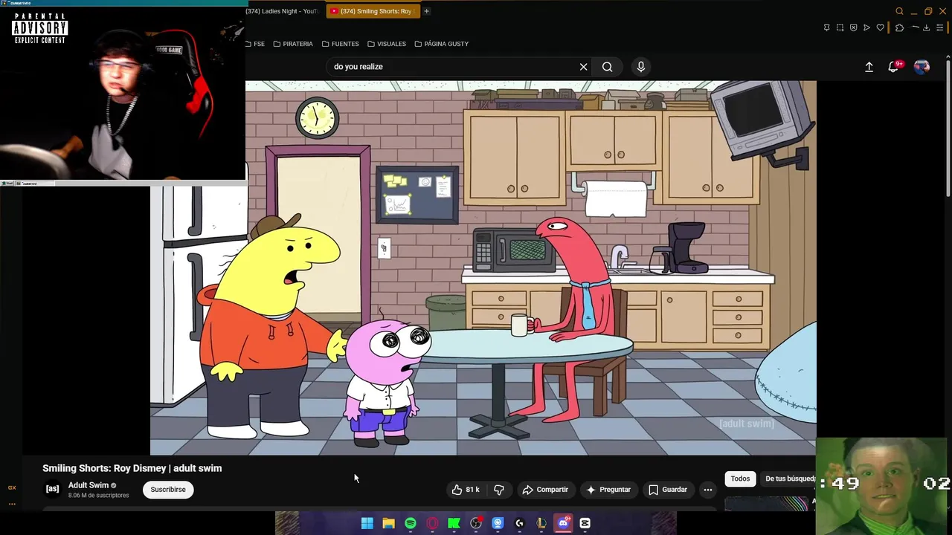Open League of Legends from the taskbar
The image size is (952, 535).
[541, 523]
